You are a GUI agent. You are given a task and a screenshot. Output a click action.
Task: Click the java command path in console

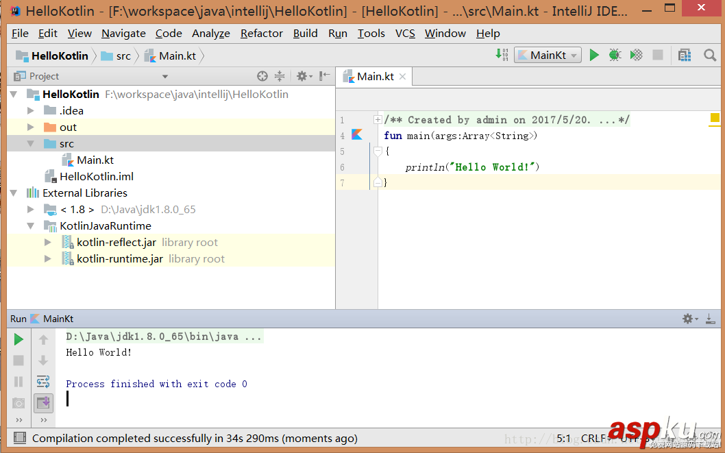tap(164, 336)
